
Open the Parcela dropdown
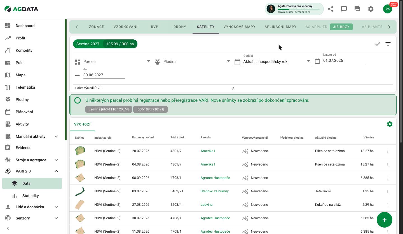(x=118, y=62)
